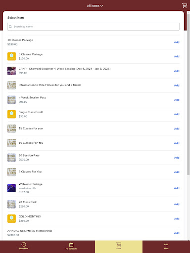Viewport: 190px width, 253px height.
Task: Open Introduction to Pole Fitness thumbnail
Action: click(x=11, y=85)
